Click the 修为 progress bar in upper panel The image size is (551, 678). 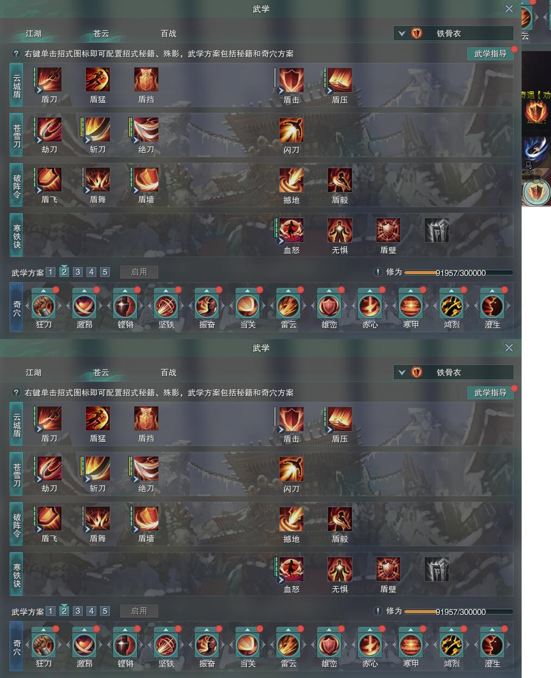click(458, 273)
